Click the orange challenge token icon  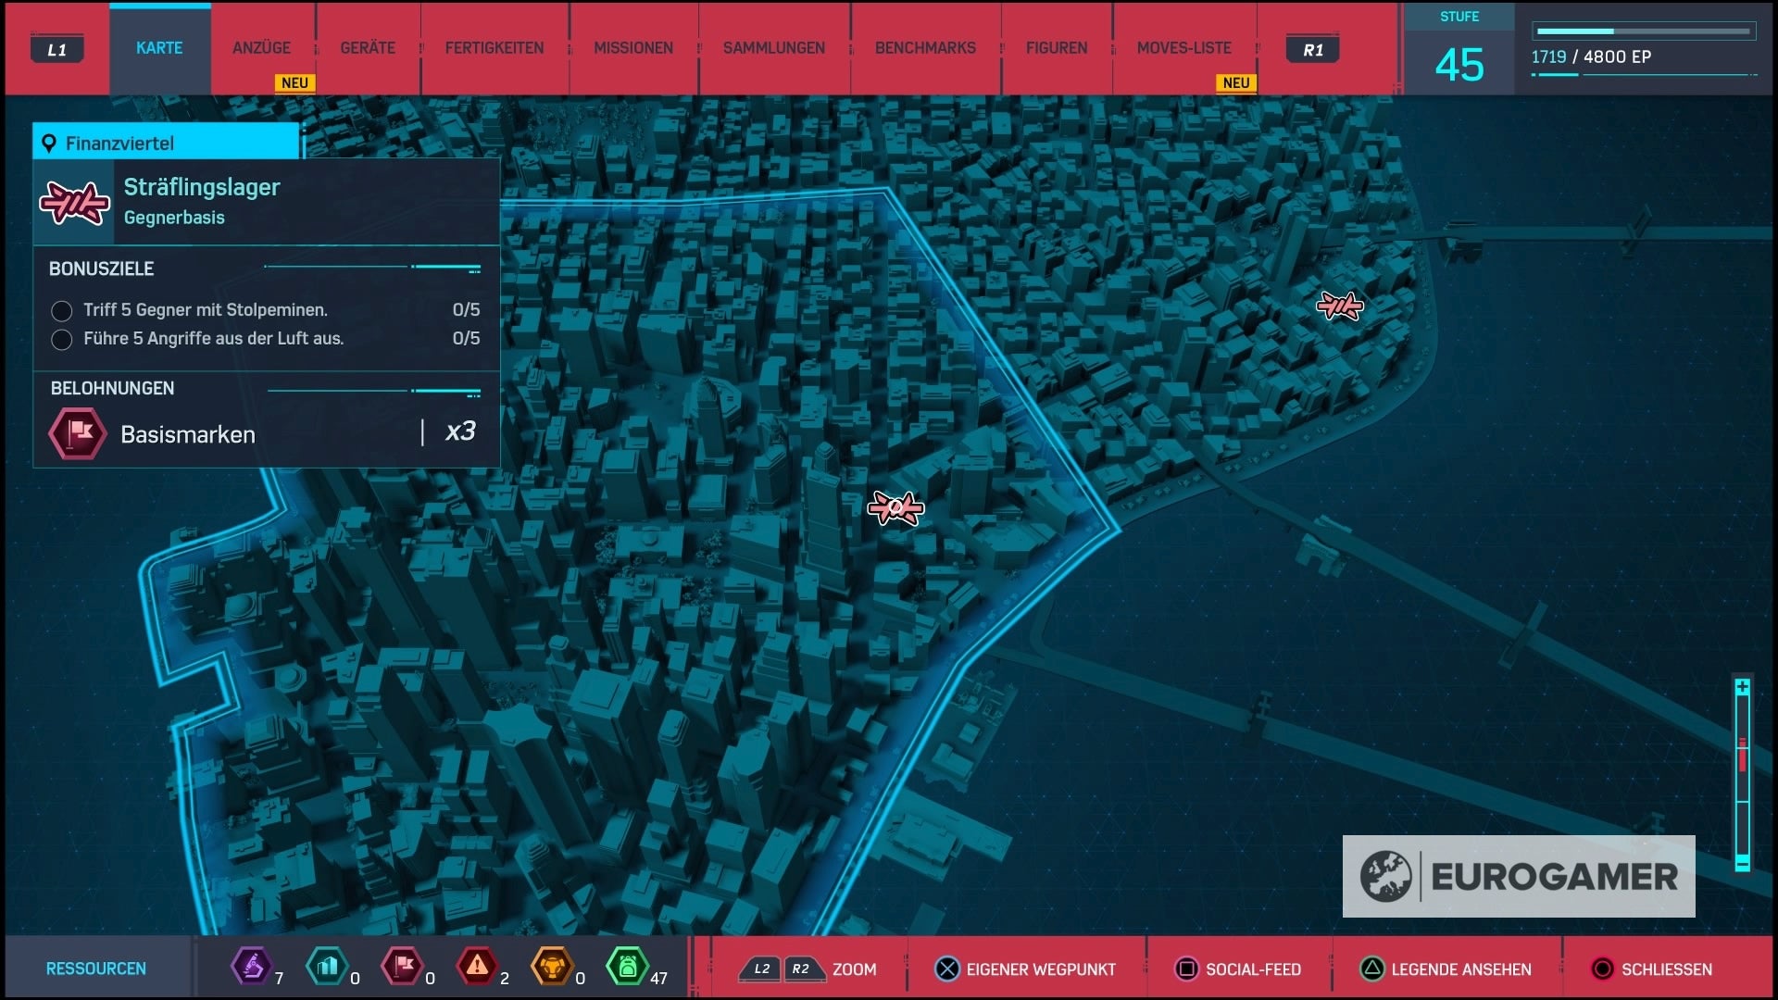[x=552, y=966]
